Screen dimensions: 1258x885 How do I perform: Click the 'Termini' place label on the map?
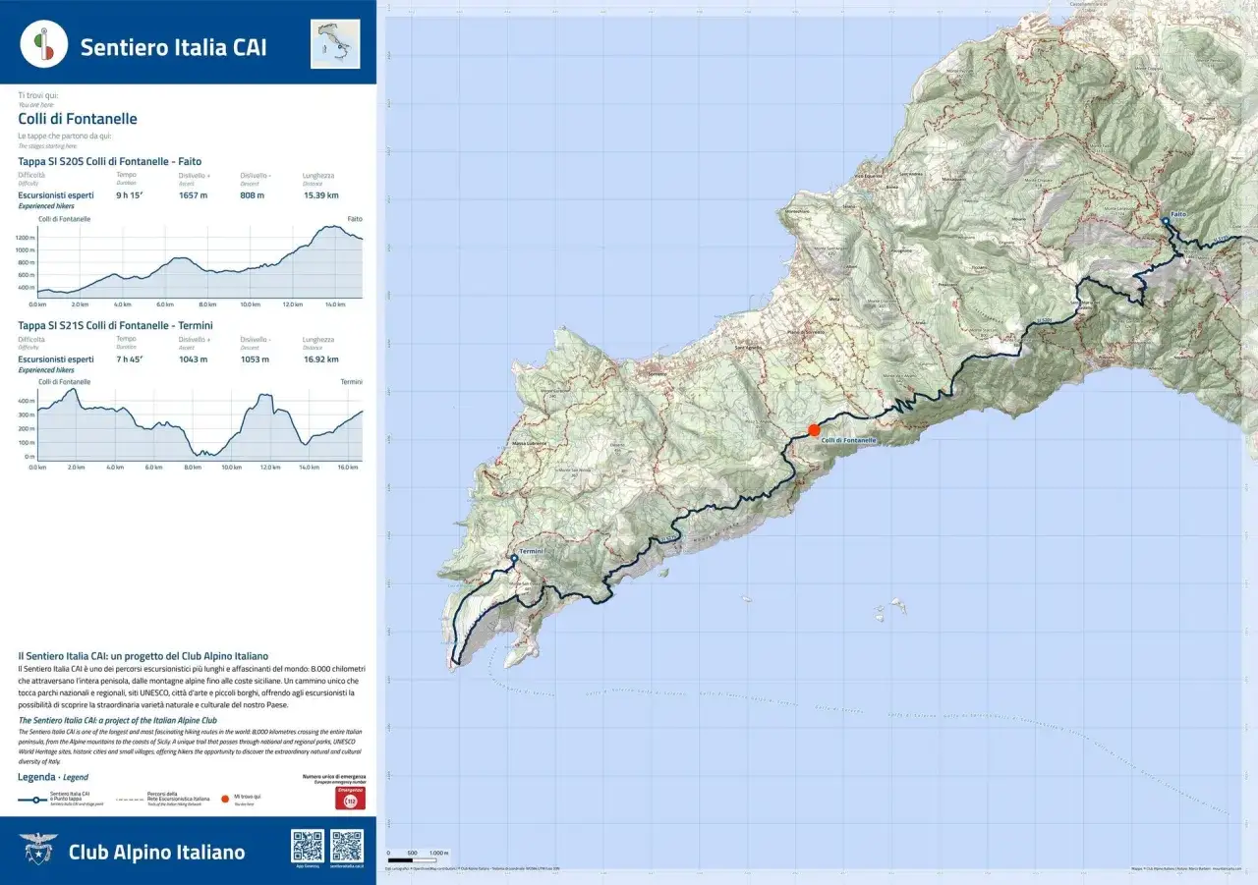pyautogui.click(x=532, y=552)
